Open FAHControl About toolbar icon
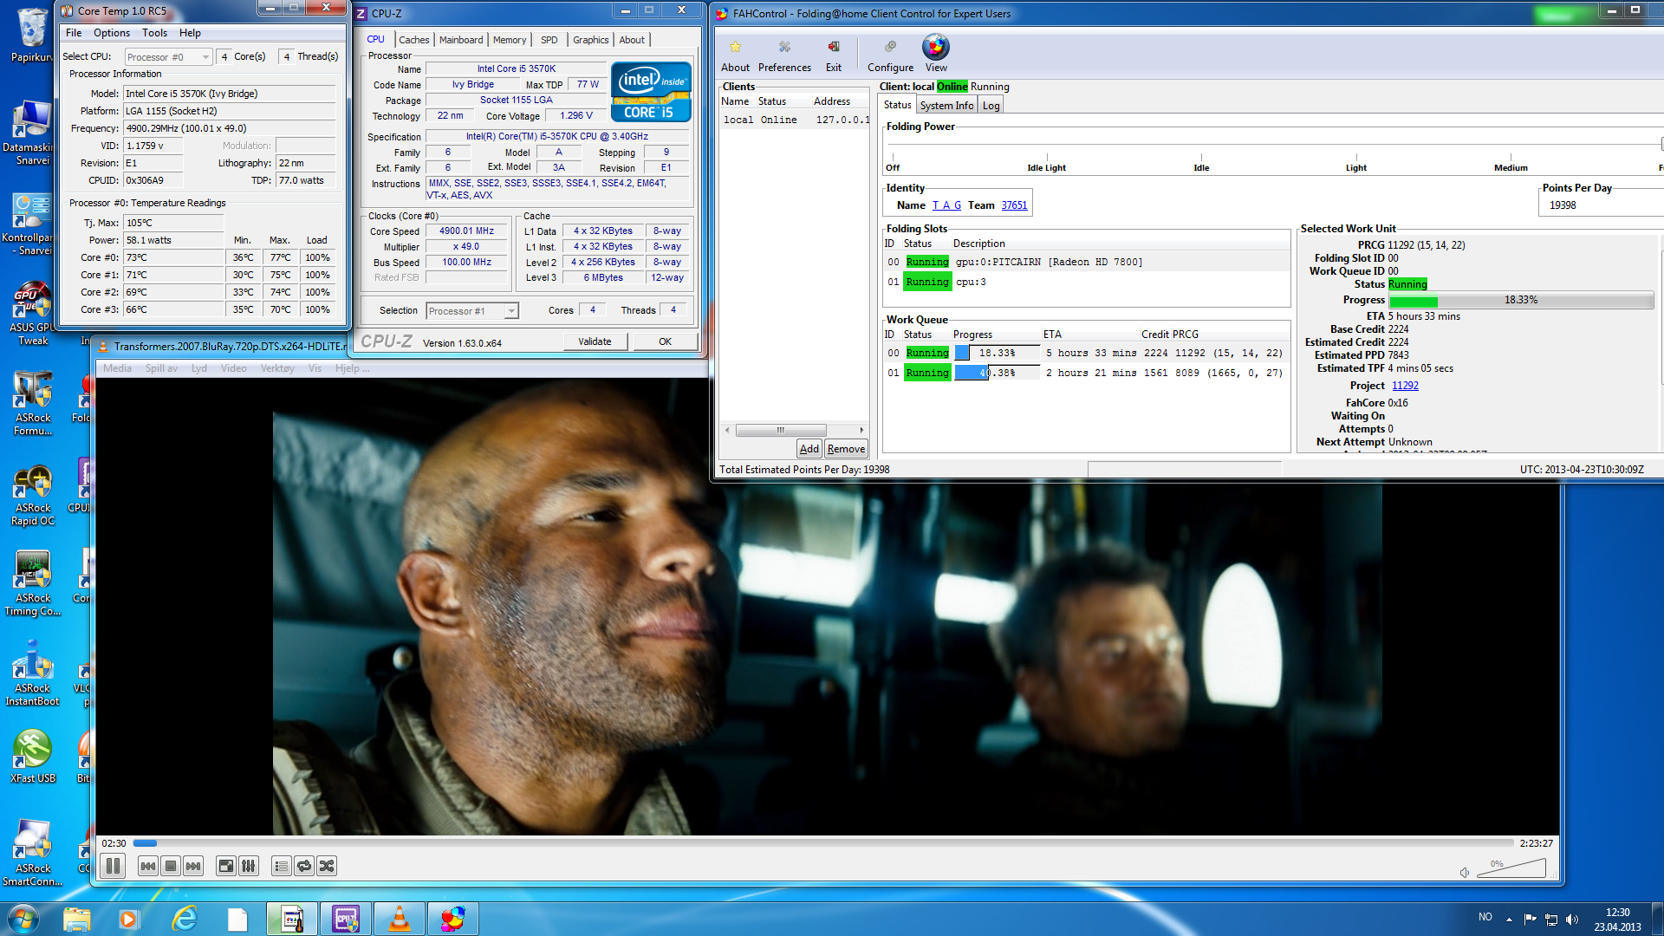The image size is (1664, 936). tap(735, 55)
